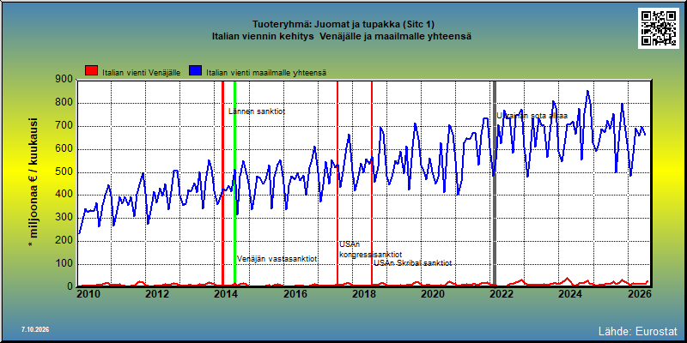Click the red marker line near 2014
Screen dimensions: 687x343
[222, 184]
